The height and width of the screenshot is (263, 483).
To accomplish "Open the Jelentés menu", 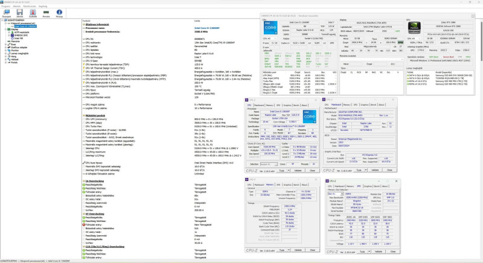I will 17,6.
